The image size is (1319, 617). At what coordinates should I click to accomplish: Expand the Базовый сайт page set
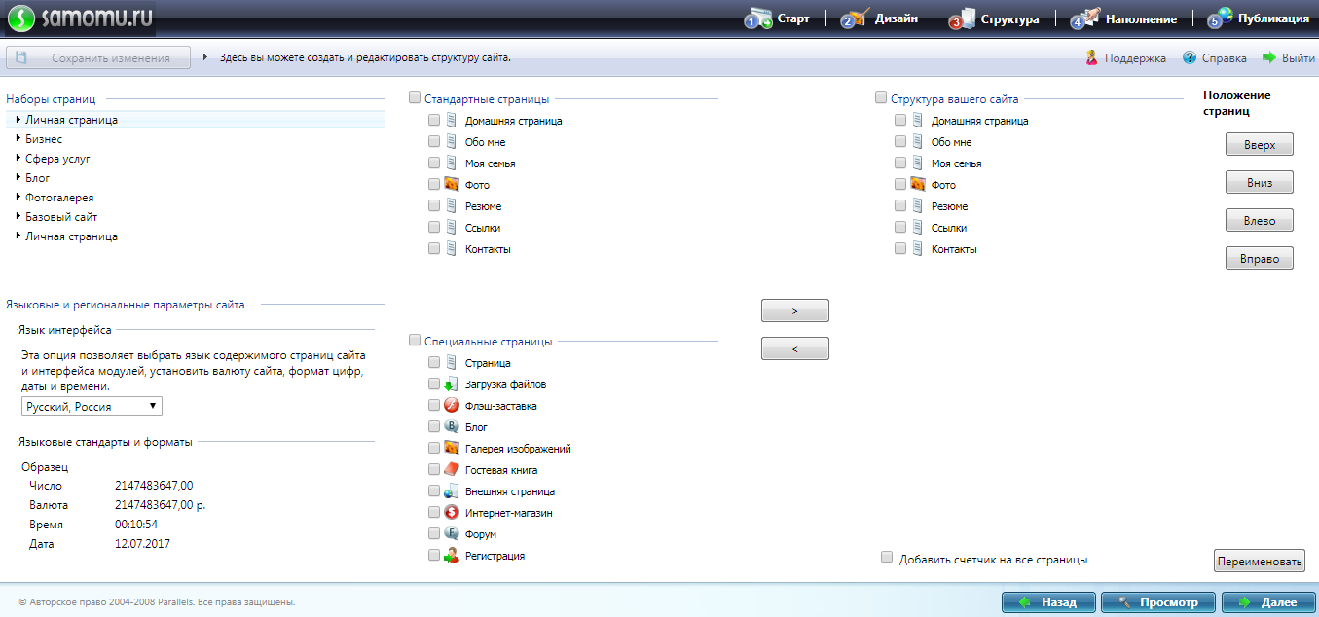[x=18, y=216]
